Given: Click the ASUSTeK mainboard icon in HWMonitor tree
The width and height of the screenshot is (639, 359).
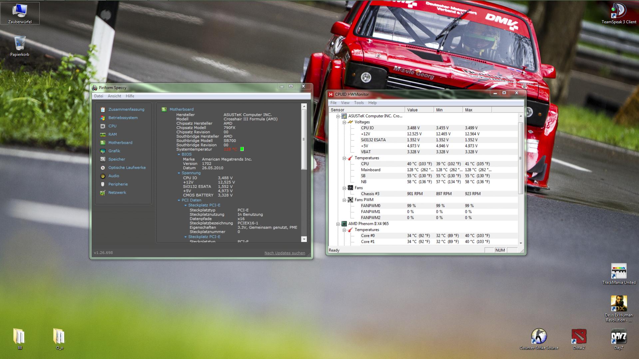Looking at the screenshot, I should point(344,116).
